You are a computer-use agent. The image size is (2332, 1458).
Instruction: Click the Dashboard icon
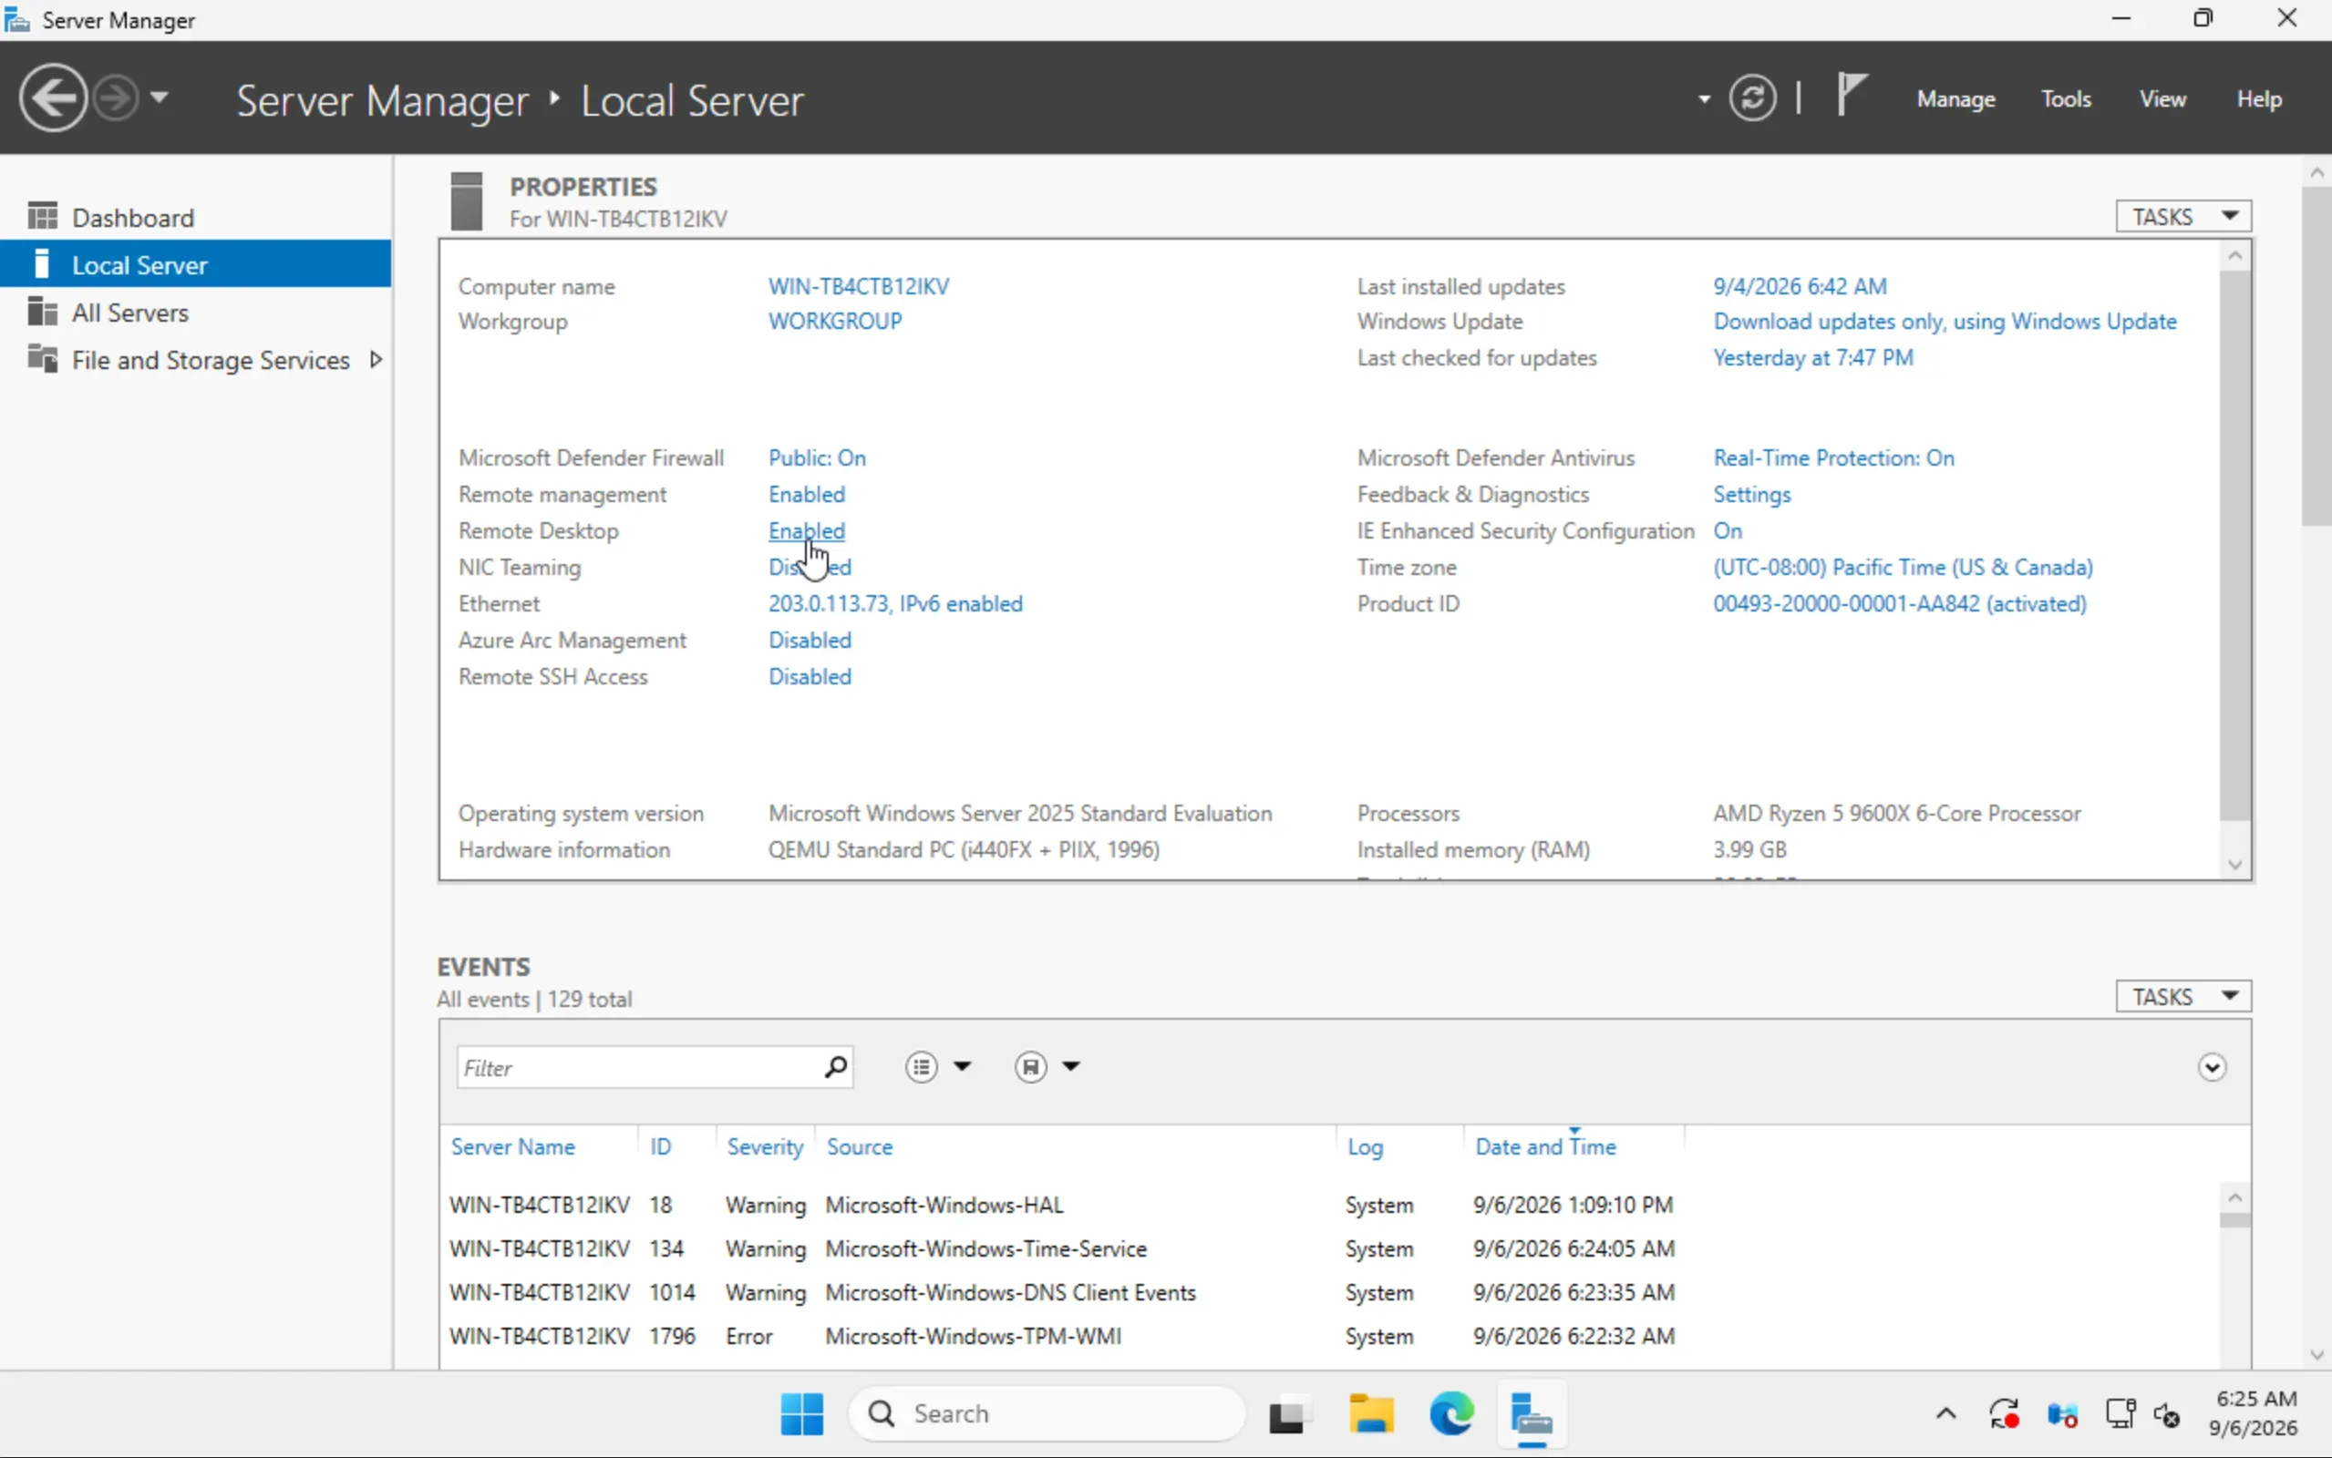tap(43, 216)
